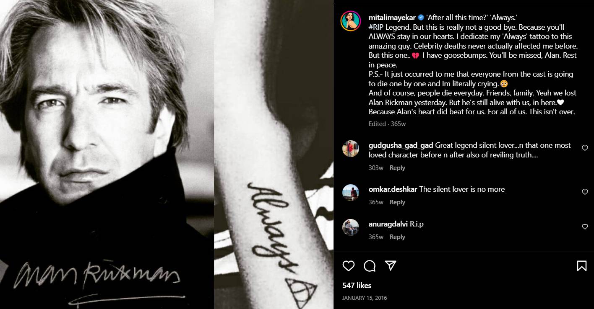Open omkar.deshkar's avatar picture
Image resolution: width=594 pixels, height=309 pixels.
[351, 193]
